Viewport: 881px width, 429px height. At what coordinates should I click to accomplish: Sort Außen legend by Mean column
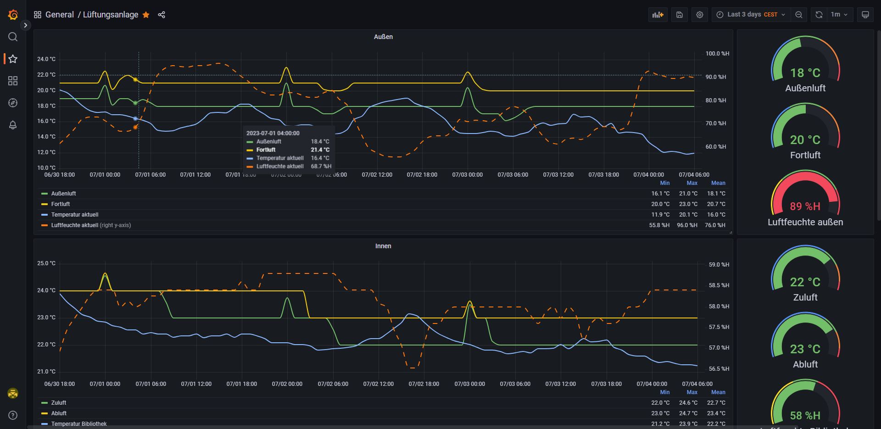point(718,183)
